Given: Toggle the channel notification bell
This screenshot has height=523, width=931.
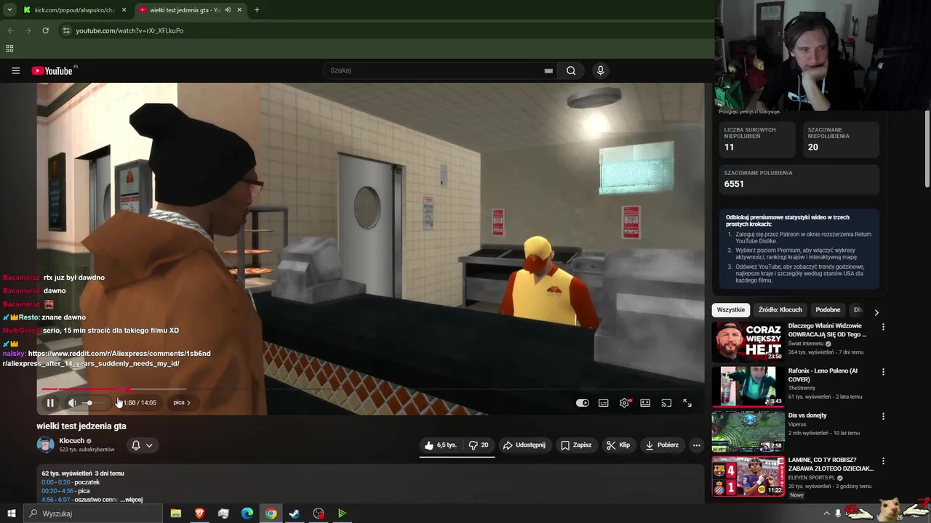Looking at the screenshot, I should pos(135,445).
